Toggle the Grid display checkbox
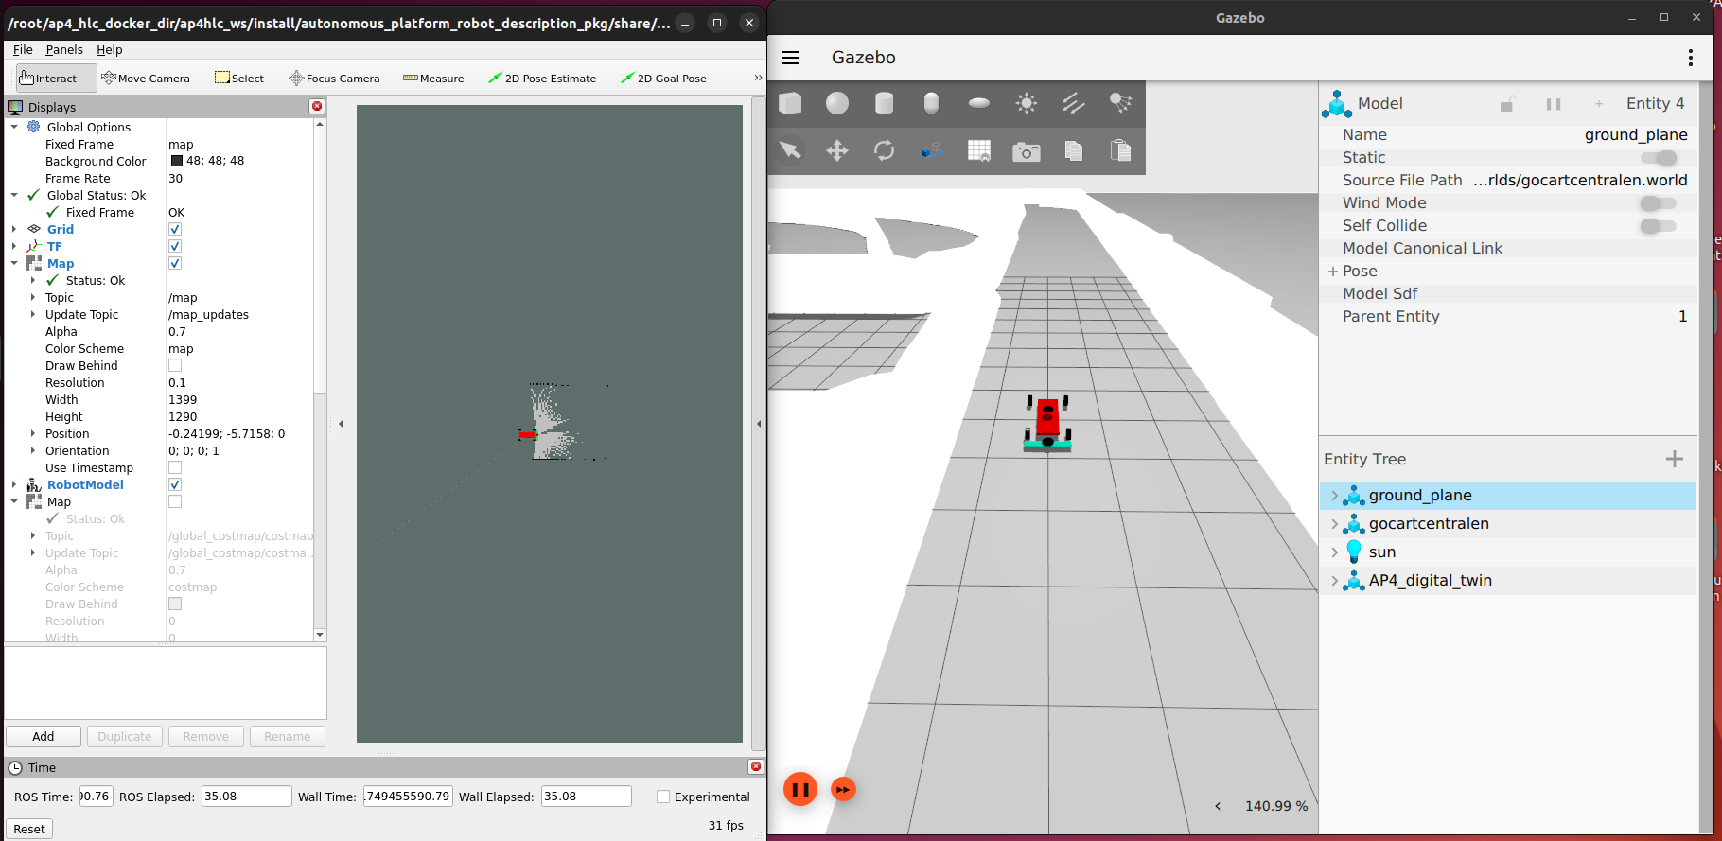 175,229
